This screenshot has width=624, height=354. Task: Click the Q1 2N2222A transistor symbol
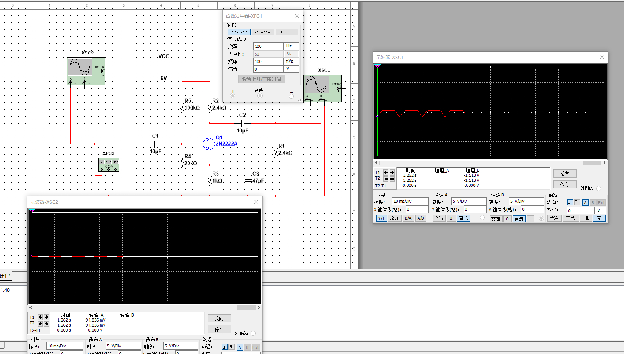208,144
